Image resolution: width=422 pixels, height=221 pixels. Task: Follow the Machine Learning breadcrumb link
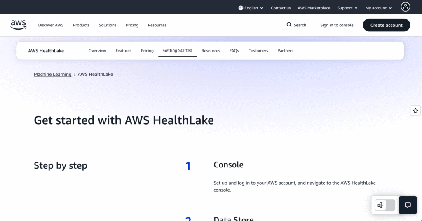[x=52, y=74]
